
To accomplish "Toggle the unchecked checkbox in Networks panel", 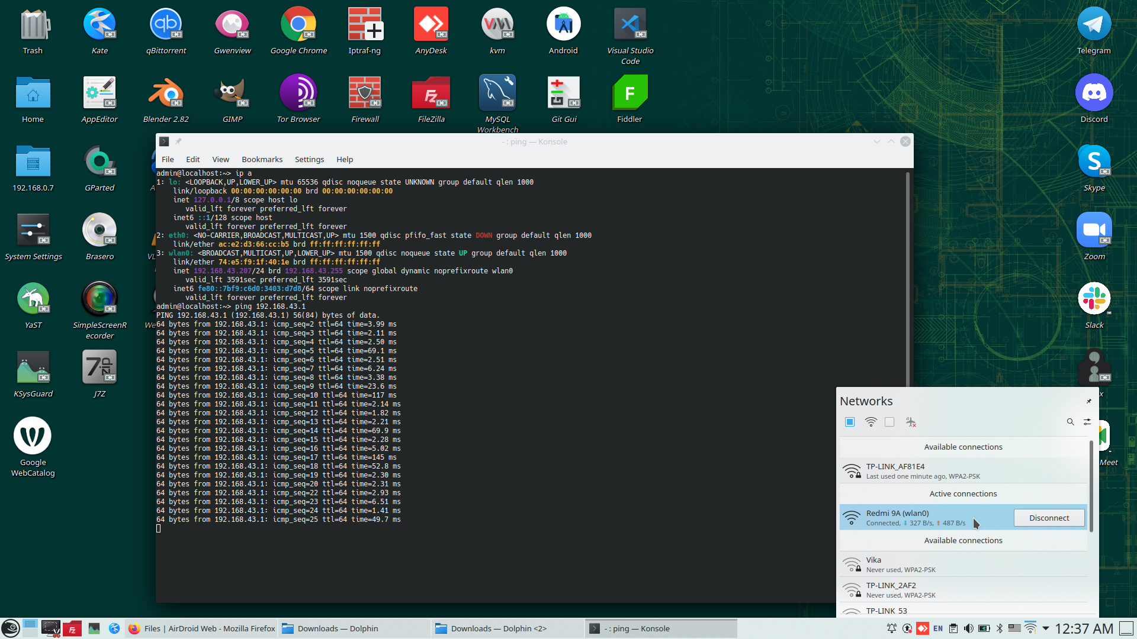I will point(889,422).
